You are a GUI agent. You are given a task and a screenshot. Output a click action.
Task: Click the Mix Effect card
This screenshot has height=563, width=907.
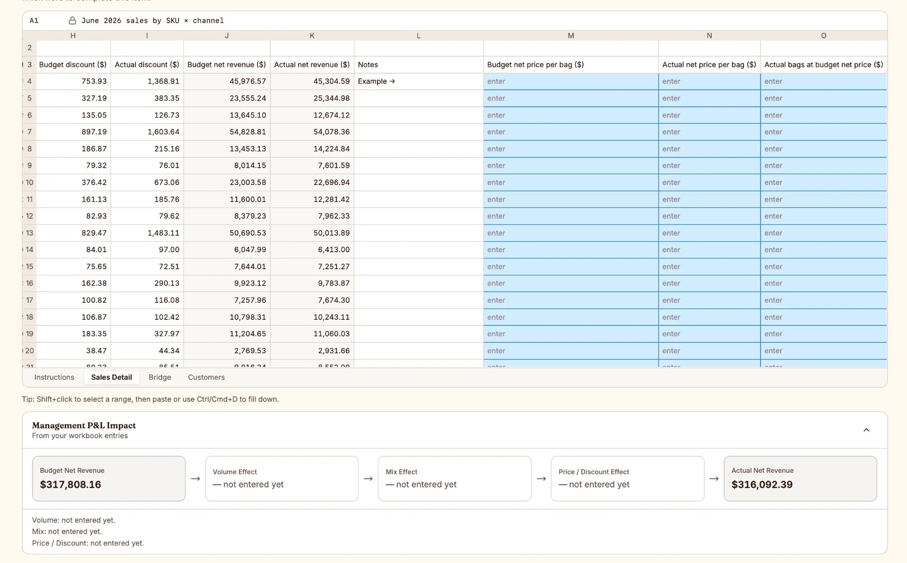click(x=454, y=478)
